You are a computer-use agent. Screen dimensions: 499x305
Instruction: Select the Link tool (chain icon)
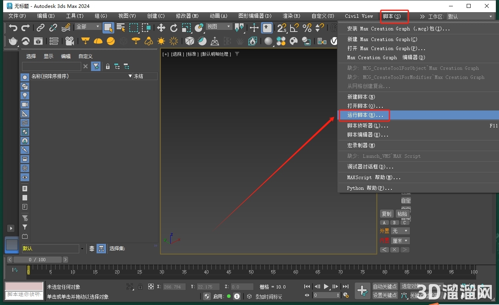tap(40, 28)
